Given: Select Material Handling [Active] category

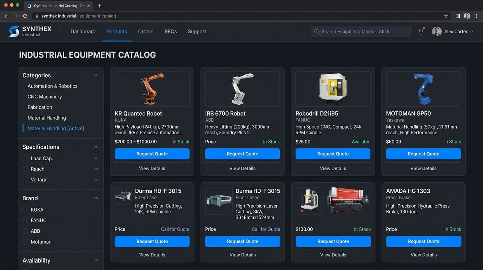Looking at the screenshot, I should 56,128.
